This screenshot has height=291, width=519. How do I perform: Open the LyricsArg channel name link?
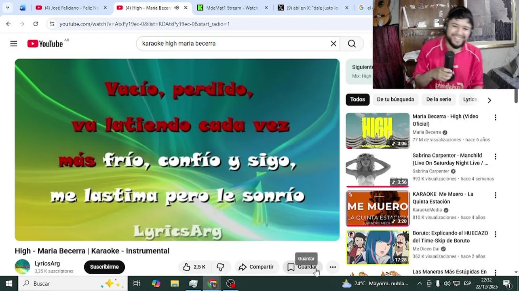47,264
